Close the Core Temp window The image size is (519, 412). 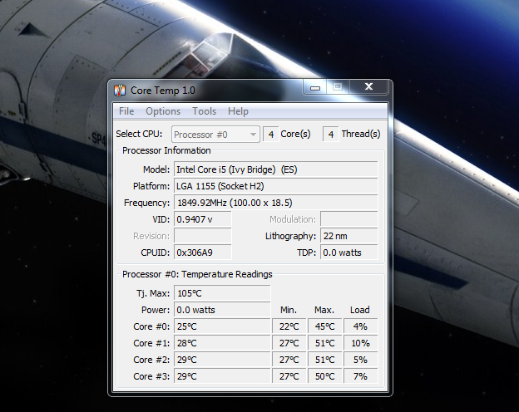368,87
